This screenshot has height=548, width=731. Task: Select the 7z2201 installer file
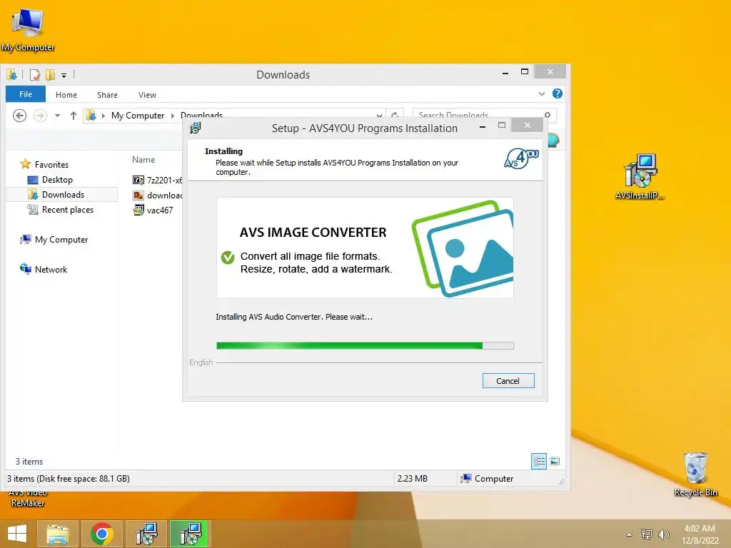point(158,181)
